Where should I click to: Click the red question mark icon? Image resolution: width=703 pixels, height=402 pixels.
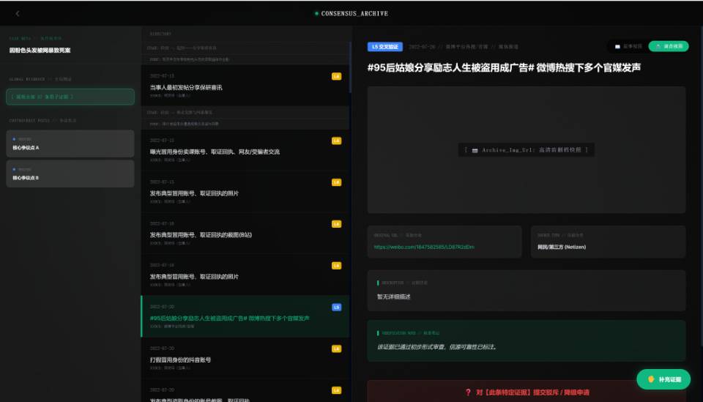click(x=468, y=392)
